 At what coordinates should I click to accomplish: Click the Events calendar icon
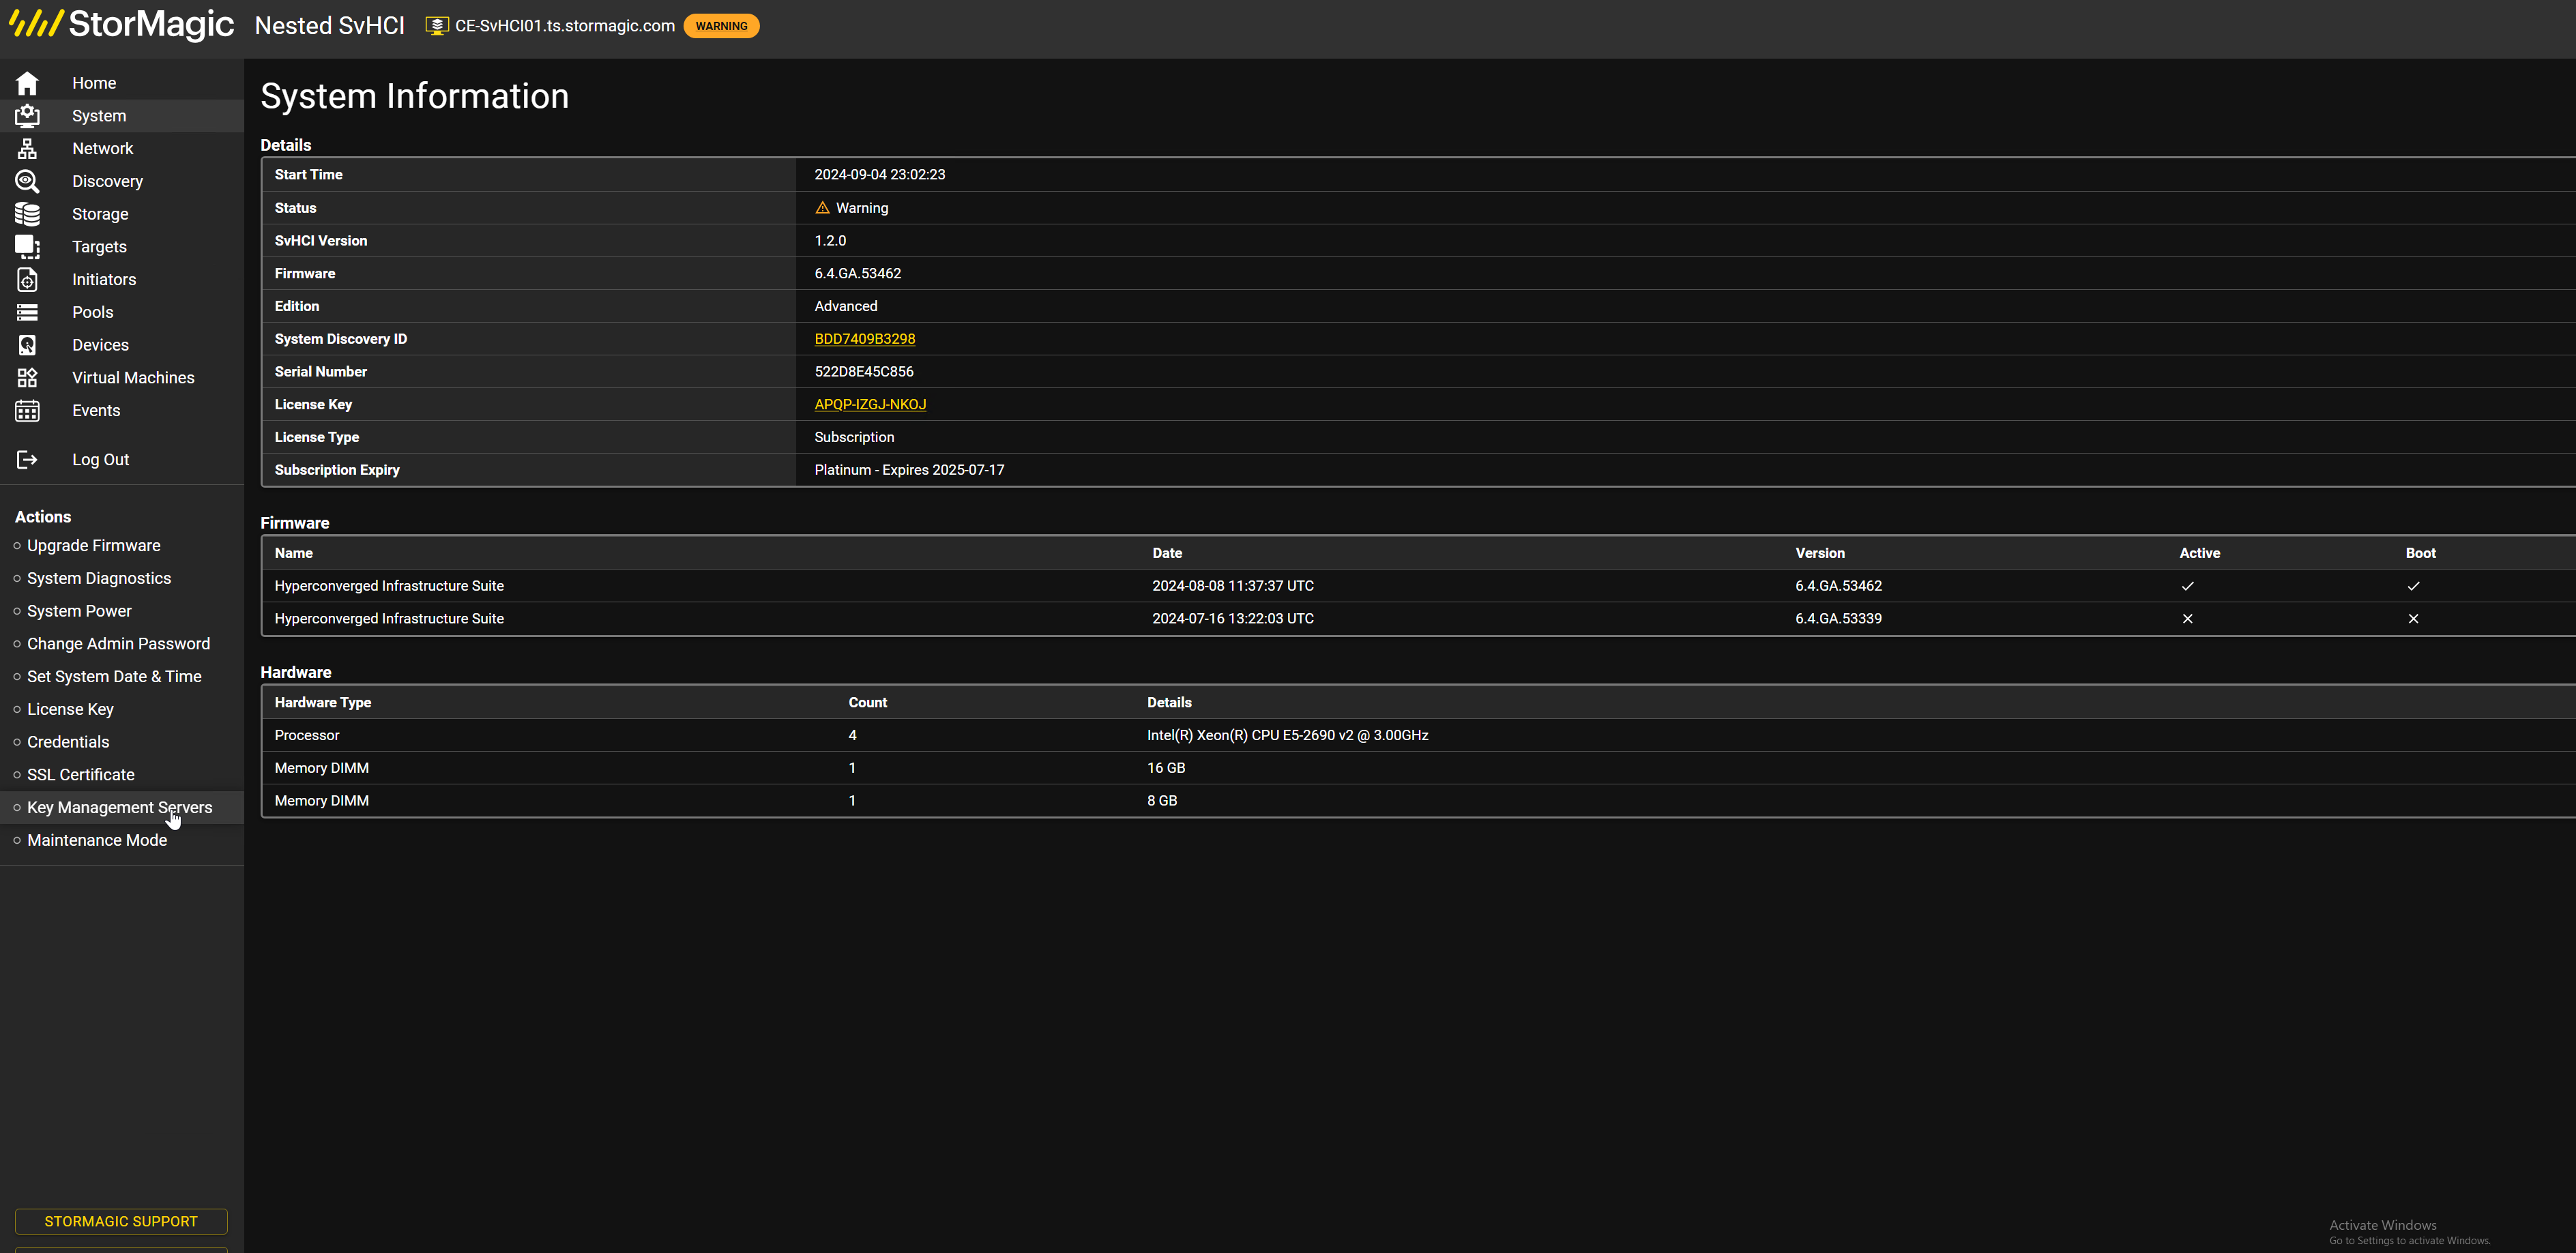coord(27,411)
